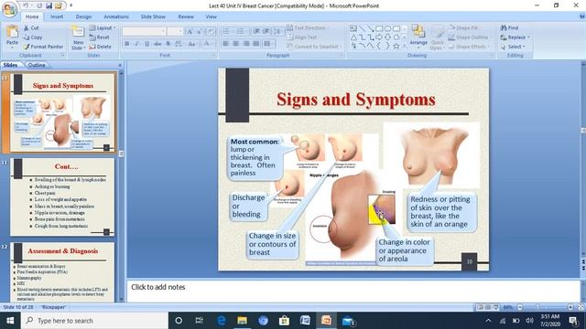
Task: Open the View ribbon tab
Action: click(x=212, y=16)
